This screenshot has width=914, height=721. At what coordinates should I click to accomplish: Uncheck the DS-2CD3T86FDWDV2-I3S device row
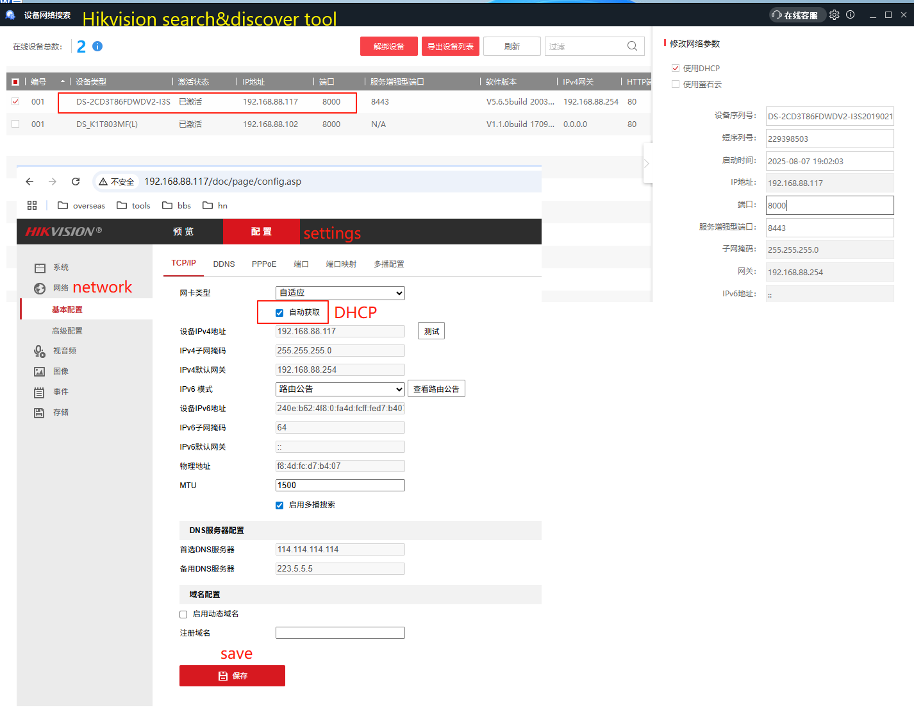[15, 101]
